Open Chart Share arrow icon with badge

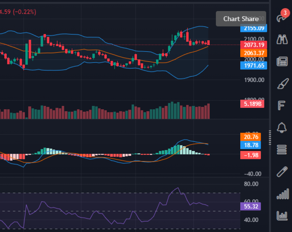(x=281, y=18)
